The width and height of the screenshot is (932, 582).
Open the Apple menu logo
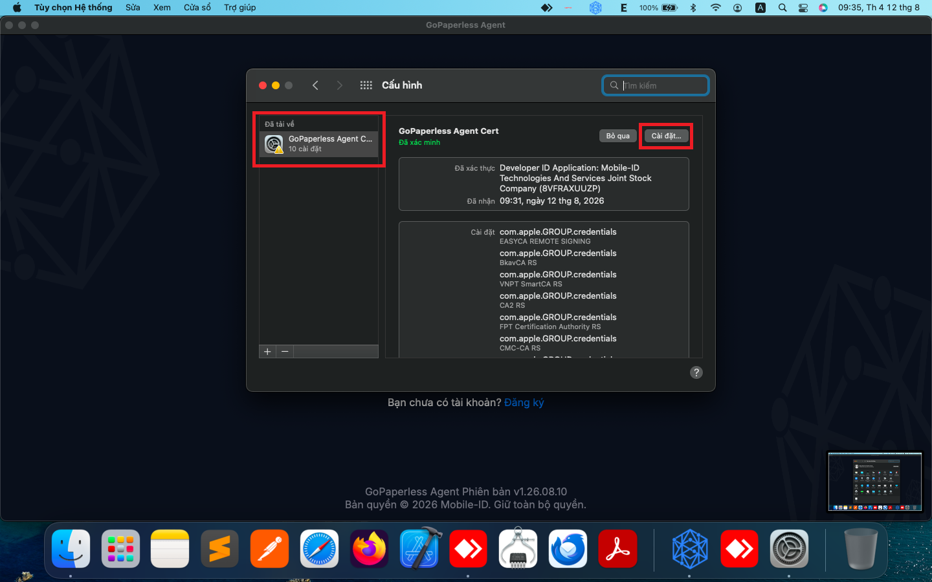pyautogui.click(x=17, y=8)
